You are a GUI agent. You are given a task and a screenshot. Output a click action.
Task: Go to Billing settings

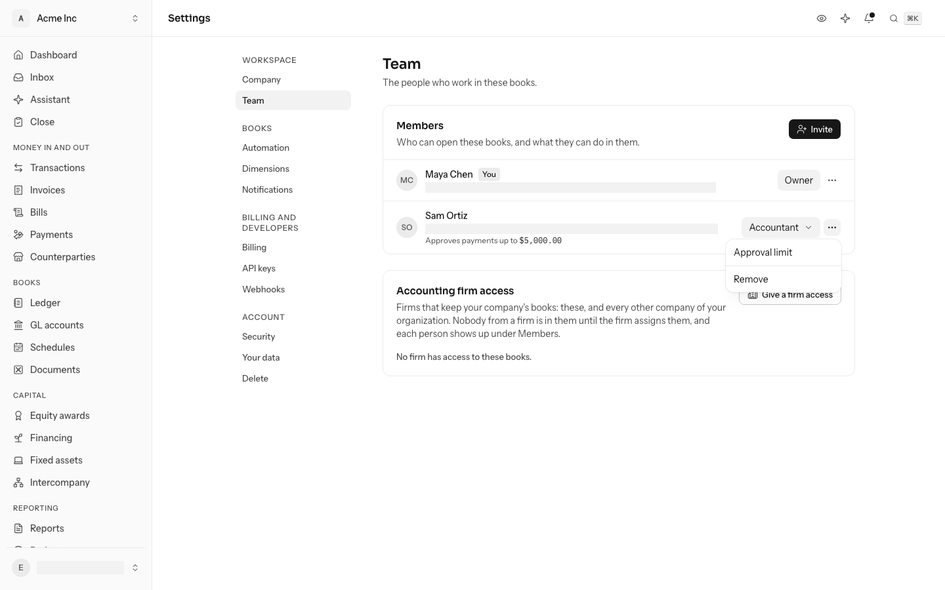point(293,247)
